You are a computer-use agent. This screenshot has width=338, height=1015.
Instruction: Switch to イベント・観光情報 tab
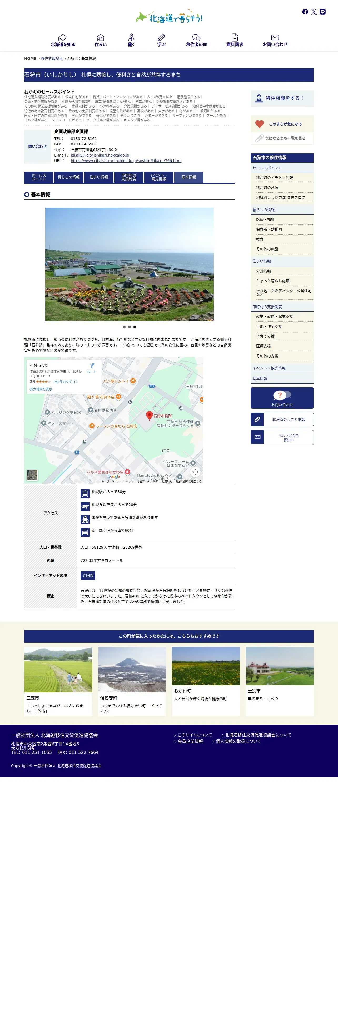pyautogui.click(x=158, y=177)
